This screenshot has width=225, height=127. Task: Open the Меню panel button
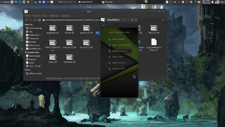pos(5,2)
